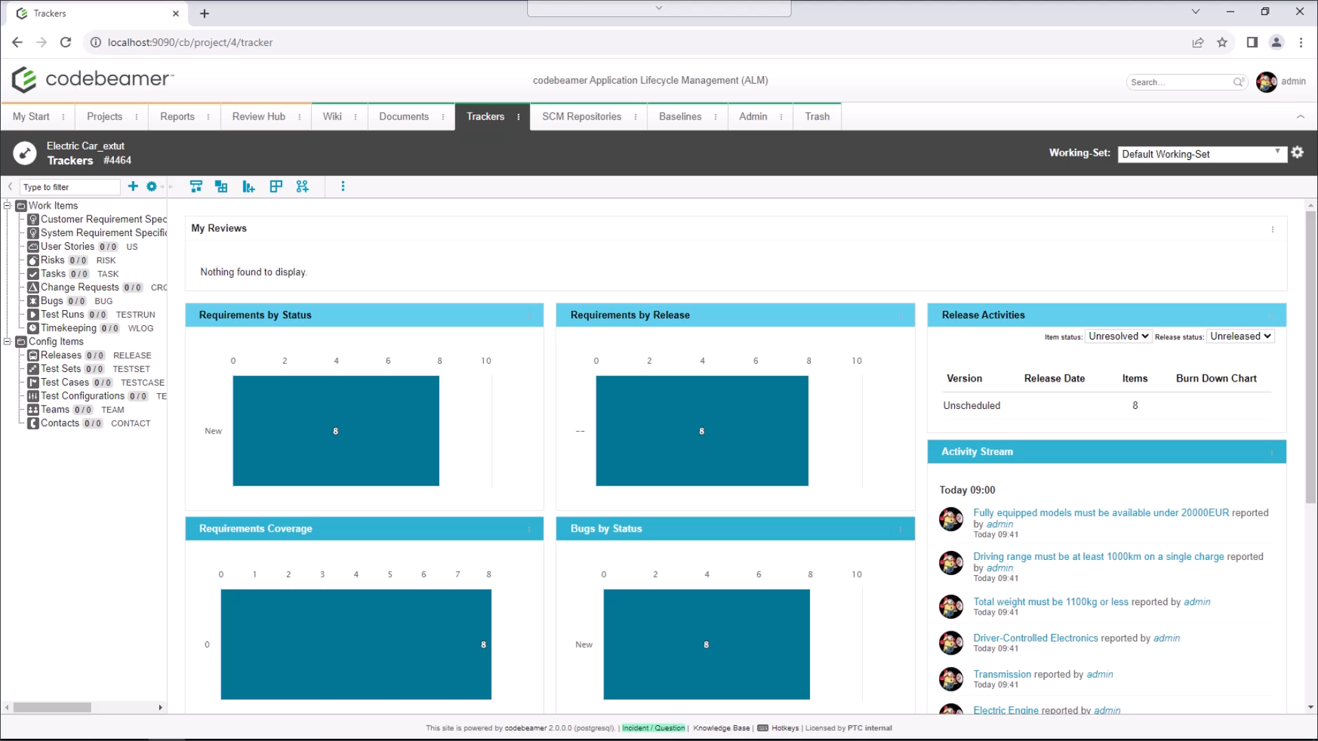Click the Type to filter input field
This screenshot has width=1318, height=741.
(70, 187)
